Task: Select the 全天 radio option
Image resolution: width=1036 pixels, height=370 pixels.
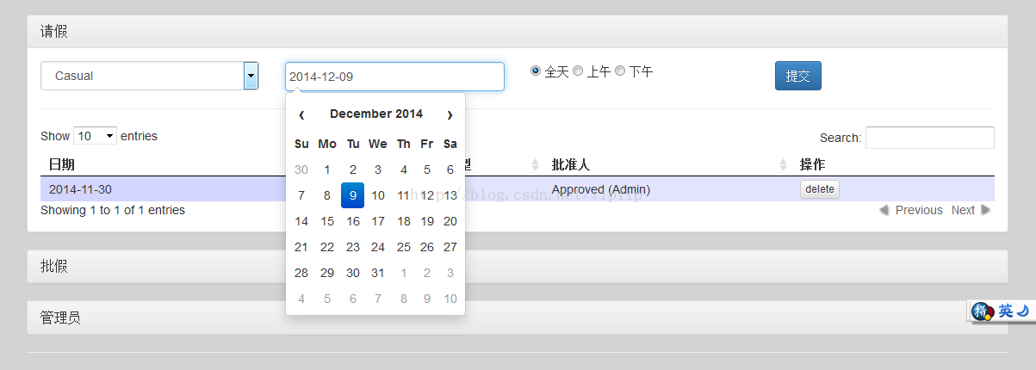Action: coord(536,71)
